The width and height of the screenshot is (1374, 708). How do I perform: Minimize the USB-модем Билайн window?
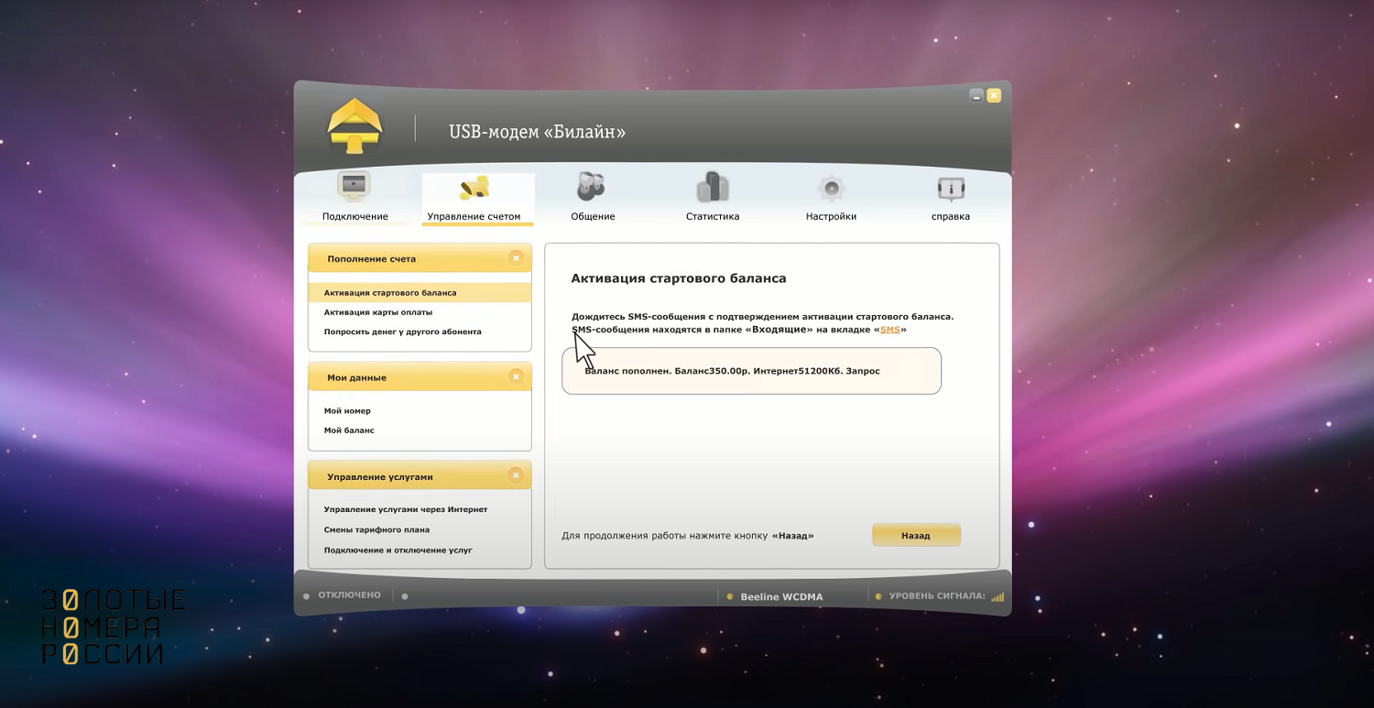click(976, 95)
